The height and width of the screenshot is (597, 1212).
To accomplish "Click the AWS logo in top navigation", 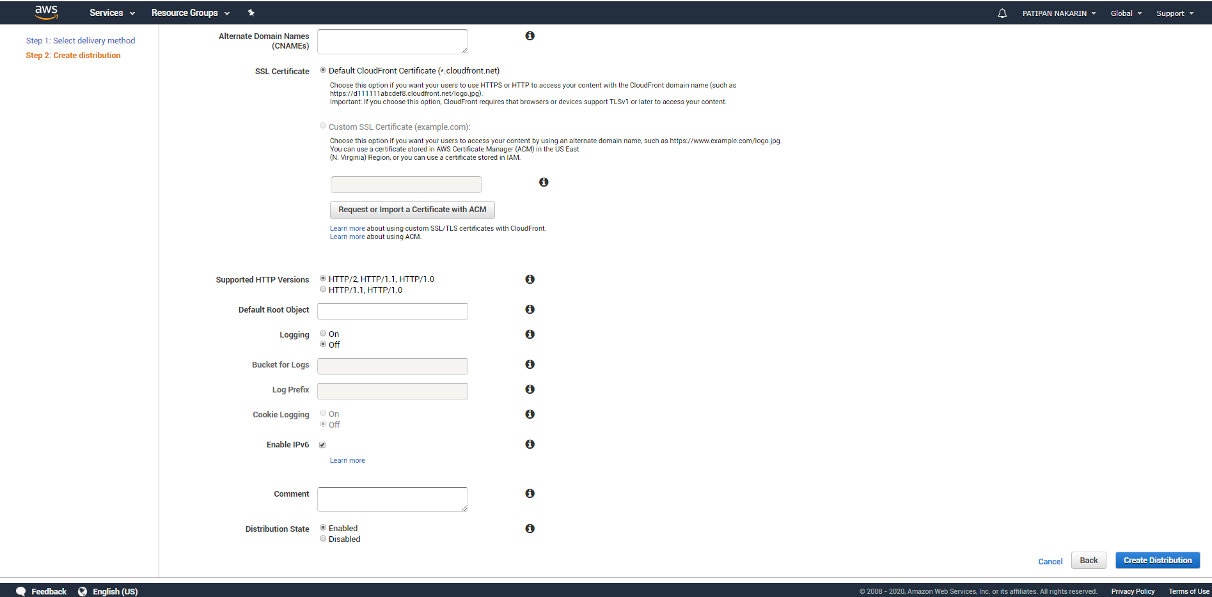I will tap(45, 12).
